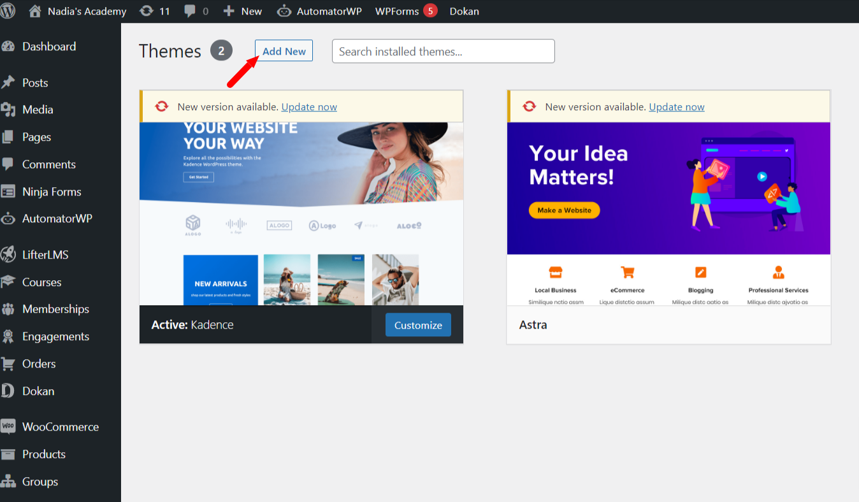Click Update now for Kadence theme
Image resolution: width=859 pixels, height=502 pixels.
[x=309, y=107]
